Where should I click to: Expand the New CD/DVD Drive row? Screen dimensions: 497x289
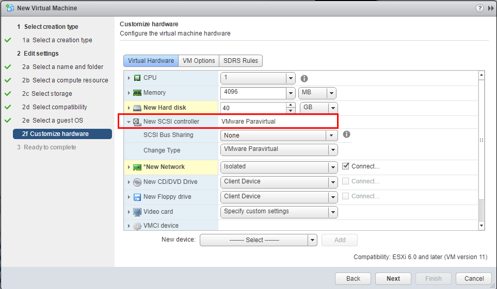(x=129, y=182)
